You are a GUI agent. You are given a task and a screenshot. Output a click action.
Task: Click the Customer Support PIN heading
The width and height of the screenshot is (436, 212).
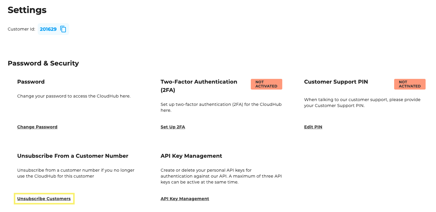[x=336, y=82]
